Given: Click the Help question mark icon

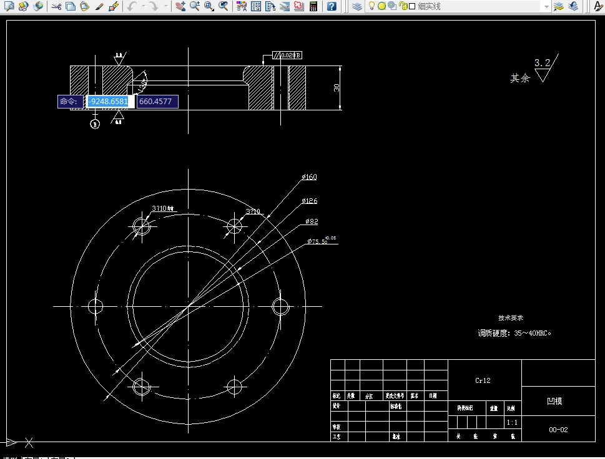Looking at the screenshot, I should pos(332,6).
